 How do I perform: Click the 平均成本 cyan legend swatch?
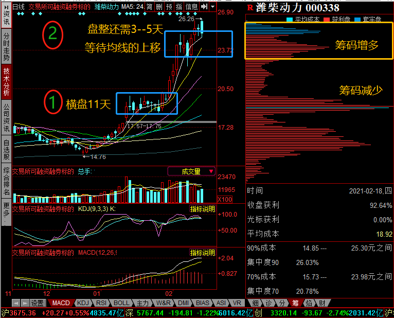pos(290,20)
